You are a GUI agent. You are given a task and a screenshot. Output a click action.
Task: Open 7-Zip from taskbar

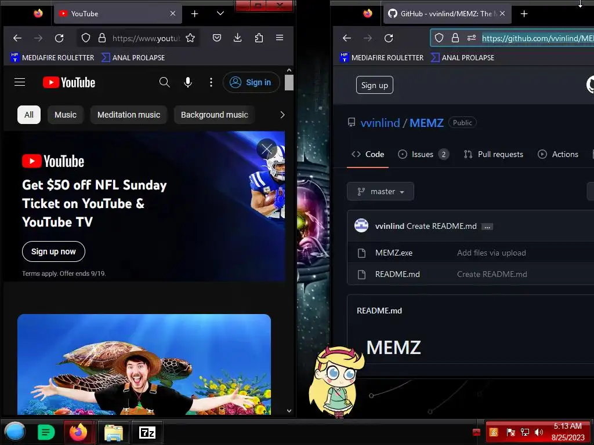(x=147, y=432)
